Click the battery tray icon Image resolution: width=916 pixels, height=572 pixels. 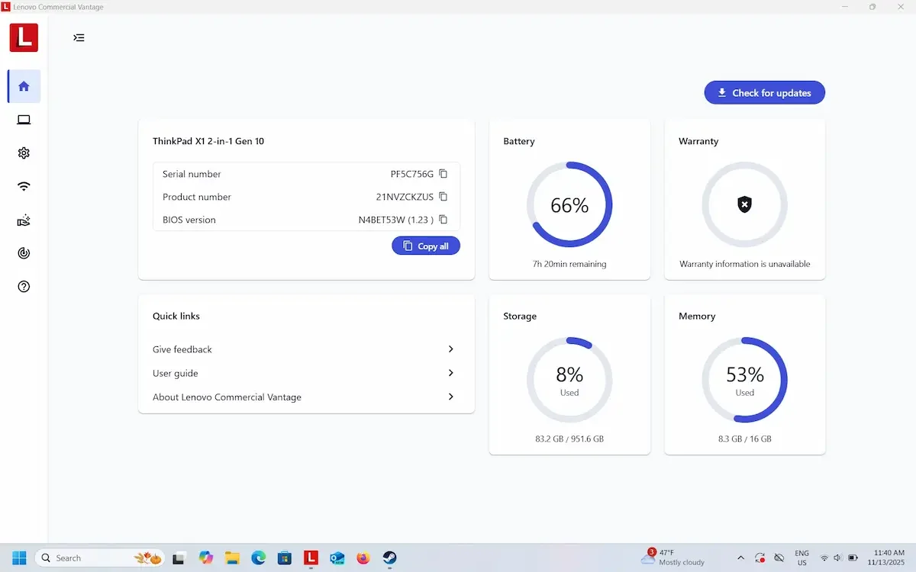853,558
